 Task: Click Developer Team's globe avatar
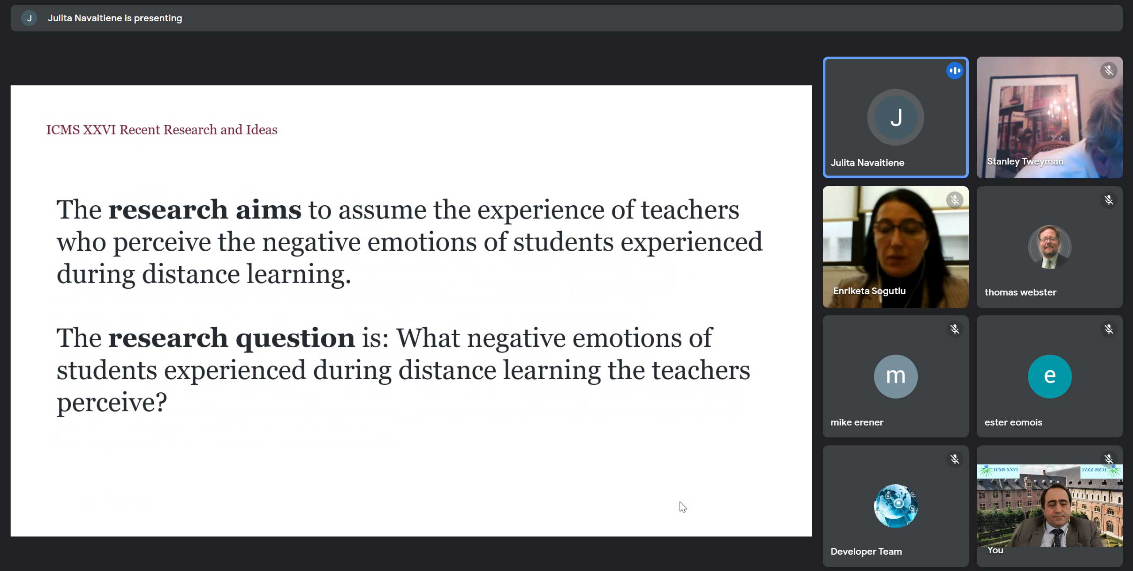[x=895, y=506]
